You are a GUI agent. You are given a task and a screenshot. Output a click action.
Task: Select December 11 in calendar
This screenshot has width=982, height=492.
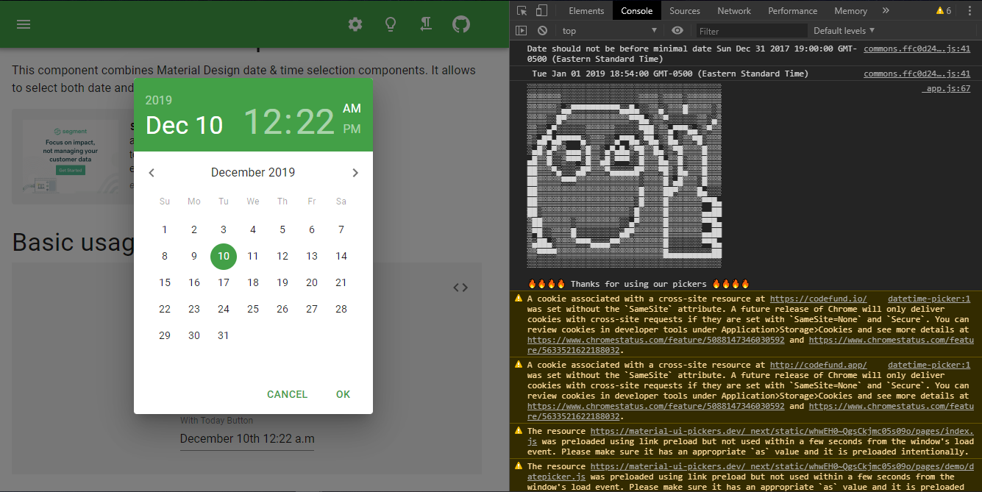(x=253, y=257)
